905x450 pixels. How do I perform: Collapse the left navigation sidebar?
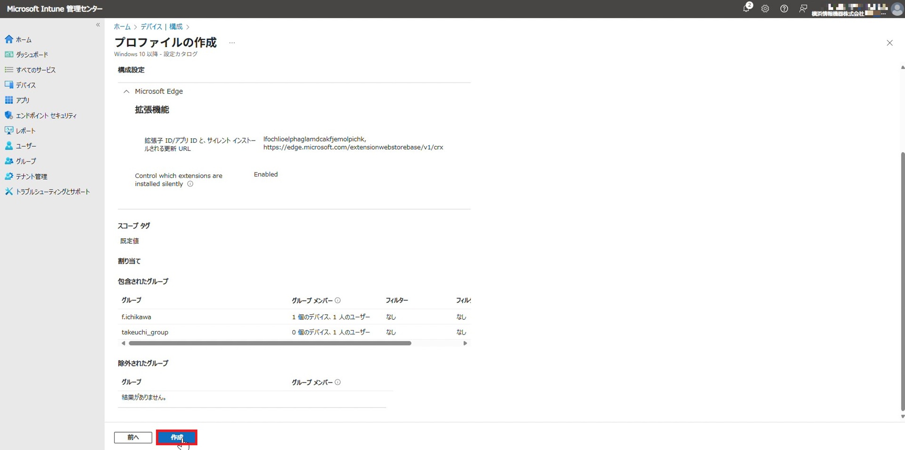pos(98,25)
